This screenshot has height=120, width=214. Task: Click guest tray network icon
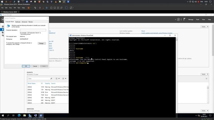(199, 116)
